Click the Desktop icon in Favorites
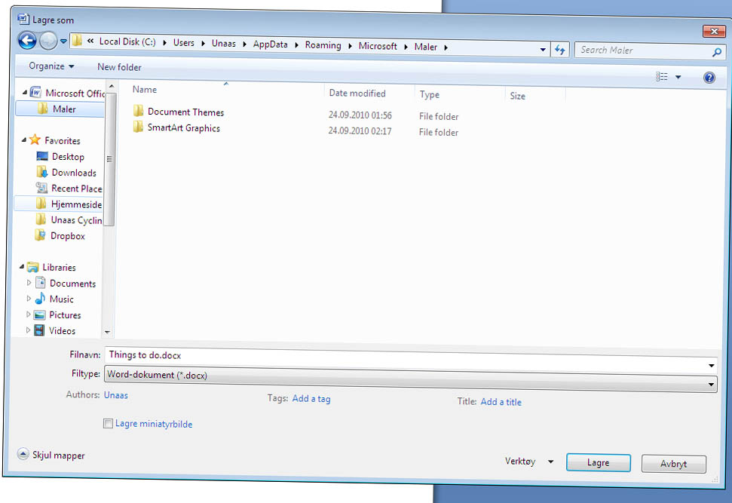 tap(42, 156)
